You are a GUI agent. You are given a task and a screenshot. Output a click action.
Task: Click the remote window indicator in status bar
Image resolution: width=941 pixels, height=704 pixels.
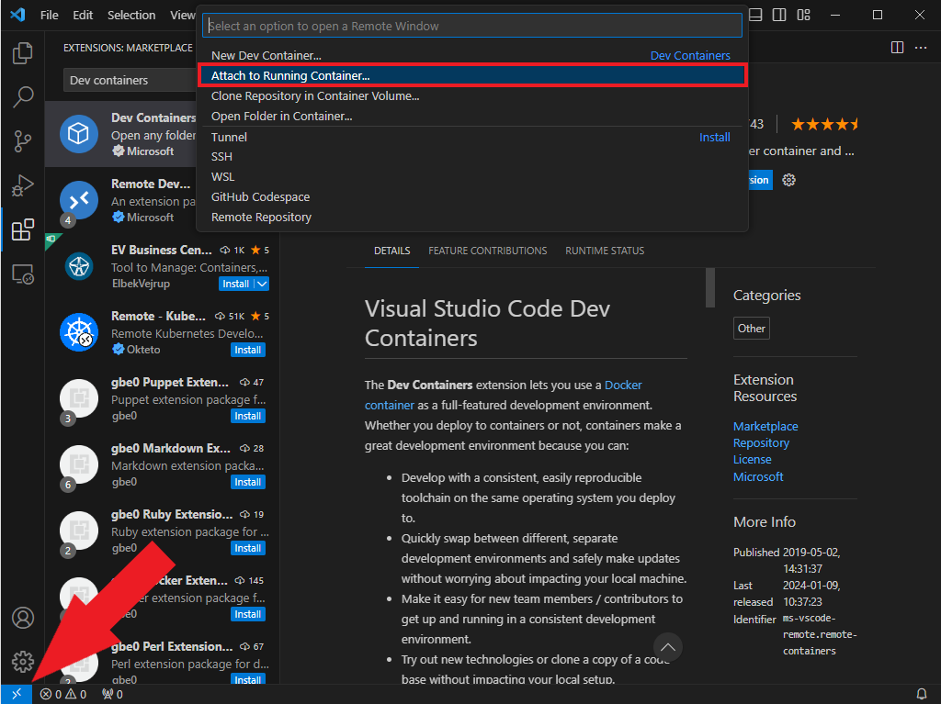17,695
